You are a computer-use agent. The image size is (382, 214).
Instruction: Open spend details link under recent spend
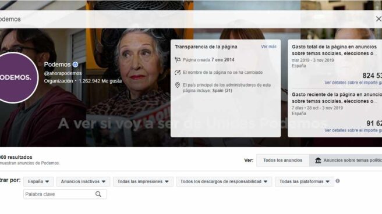coord(353,130)
